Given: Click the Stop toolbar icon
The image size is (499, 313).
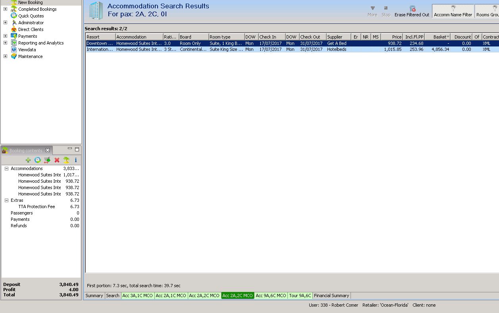Looking at the screenshot, I should coord(386,8).
